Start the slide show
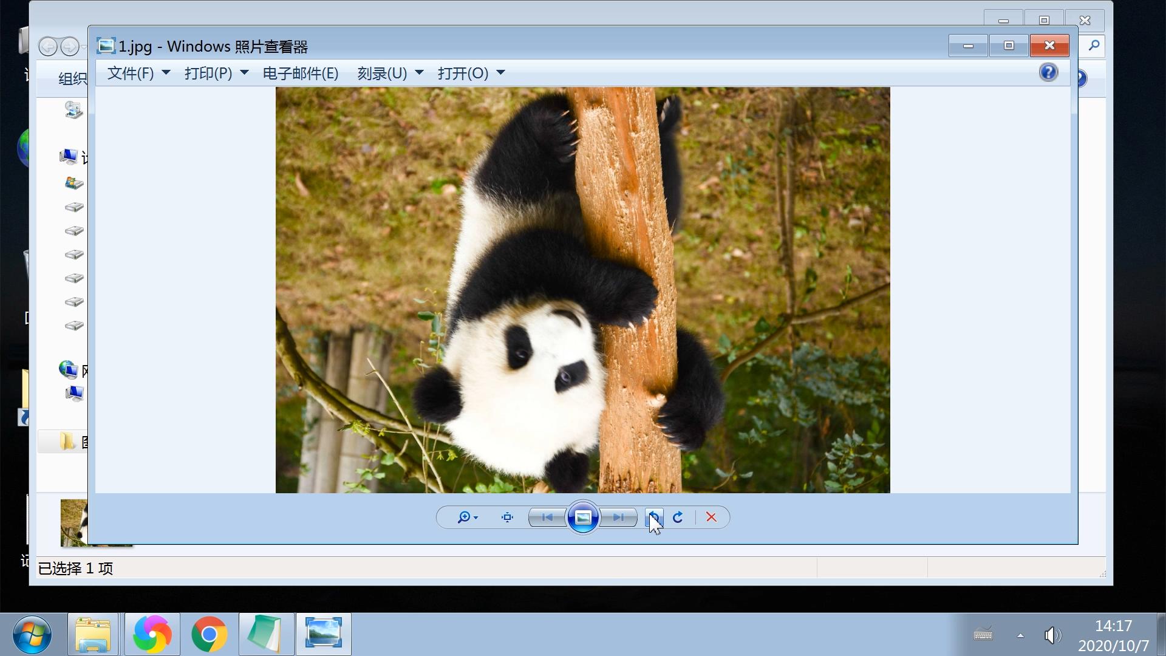The height and width of the screenshot is (656, 1166). pyautogui.click(x=582, y=517)
